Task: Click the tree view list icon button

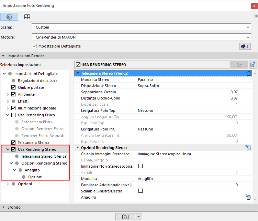Action: click(239, 65)
